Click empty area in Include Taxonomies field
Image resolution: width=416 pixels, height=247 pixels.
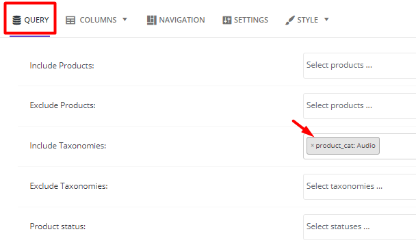pos(398,146)
